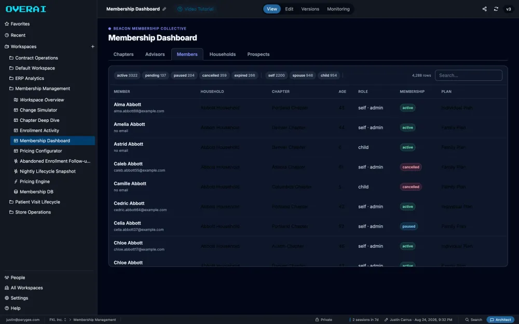Collapse the Workspaces section
This screenshot has width=519, height=324.
click(21, 47)
